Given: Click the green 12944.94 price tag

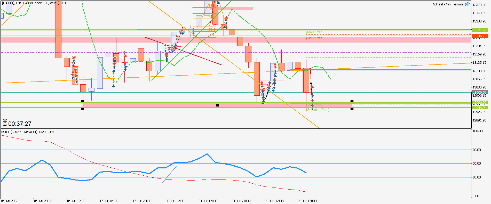Looking at the screenshot, I should (480, 108).
